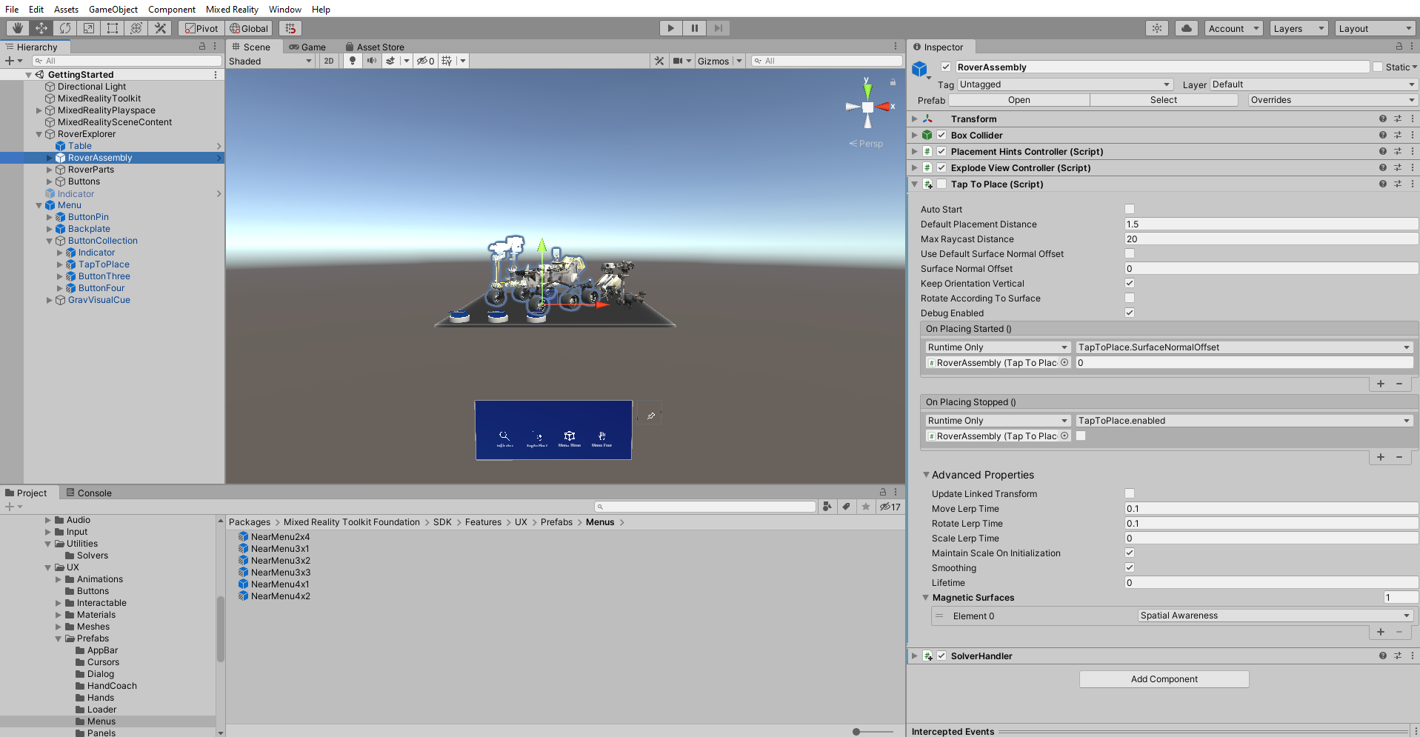This screenshot has height=737, width=1420.
Task: Click prefab Open button
Action: (x=1019, y=100)
